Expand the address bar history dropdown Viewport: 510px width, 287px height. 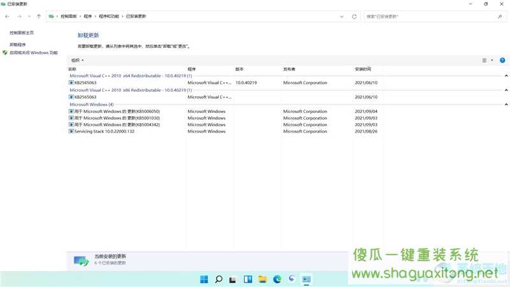(x=342, y=17)
